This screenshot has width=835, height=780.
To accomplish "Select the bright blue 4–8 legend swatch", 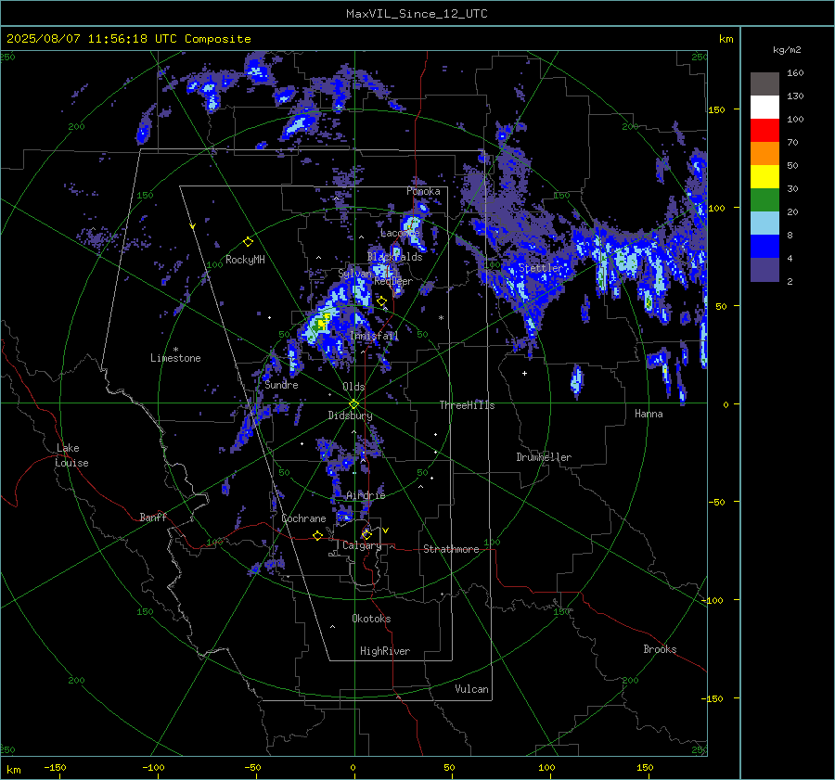I will [764, 247].
